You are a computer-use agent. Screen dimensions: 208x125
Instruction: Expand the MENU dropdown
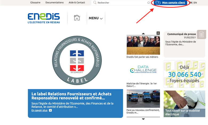point(95,18)
